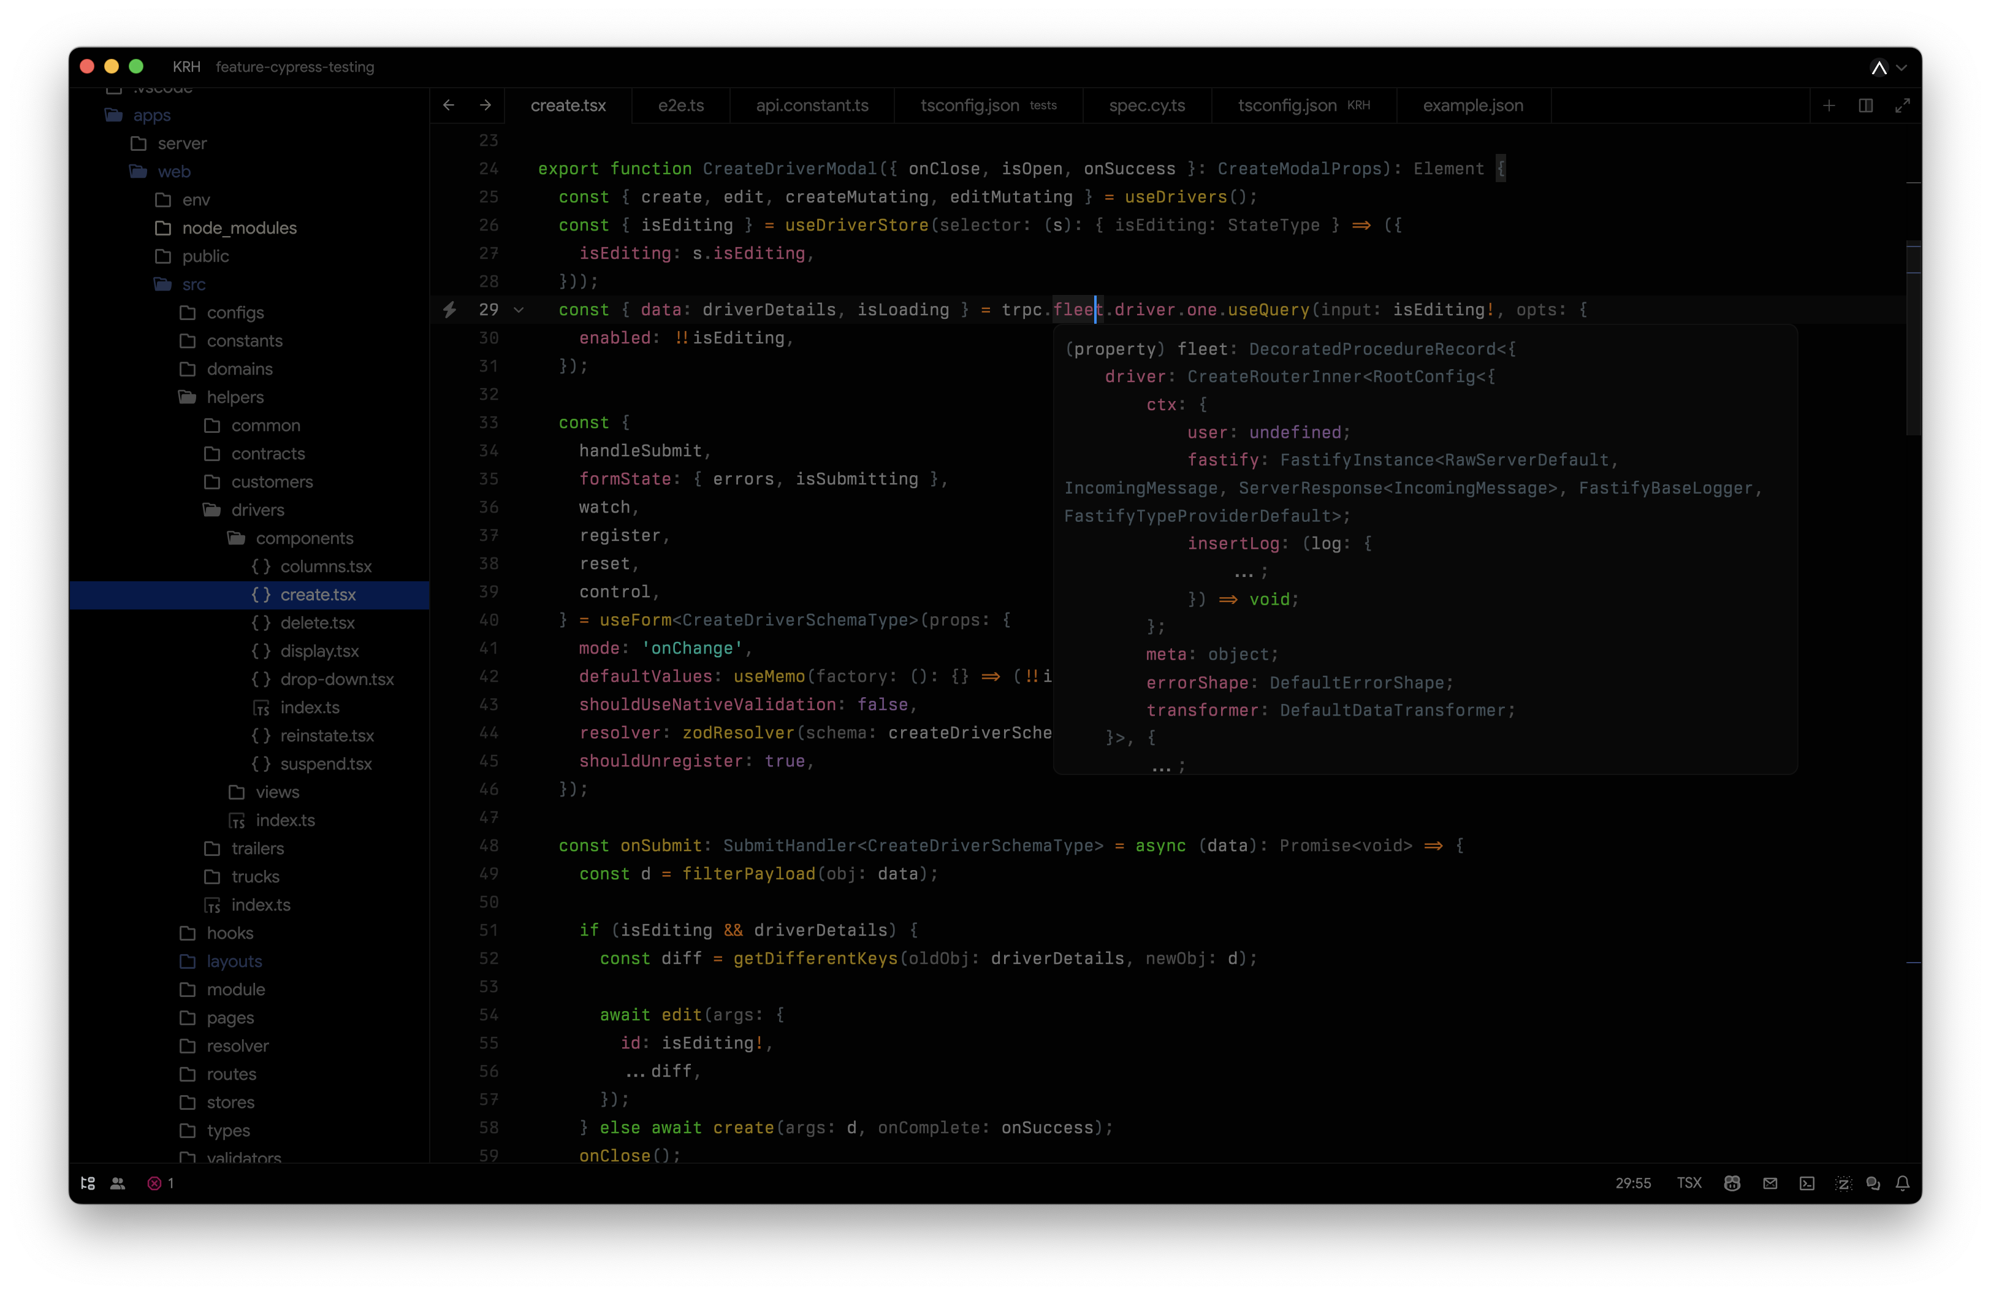Click line number 48 in gutter
This screenshot has width=1991, height=1295.
[x=489, y=845]
